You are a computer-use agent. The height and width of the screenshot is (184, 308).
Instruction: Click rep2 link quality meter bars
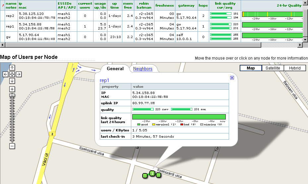click(221, 16)
